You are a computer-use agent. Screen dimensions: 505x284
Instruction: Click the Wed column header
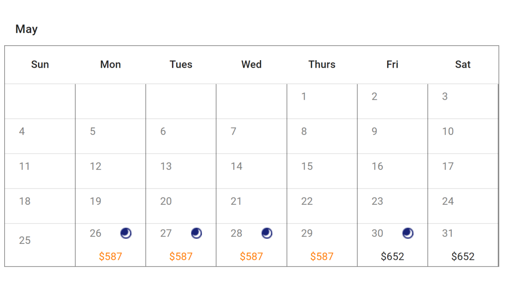[x=252, y=65]
